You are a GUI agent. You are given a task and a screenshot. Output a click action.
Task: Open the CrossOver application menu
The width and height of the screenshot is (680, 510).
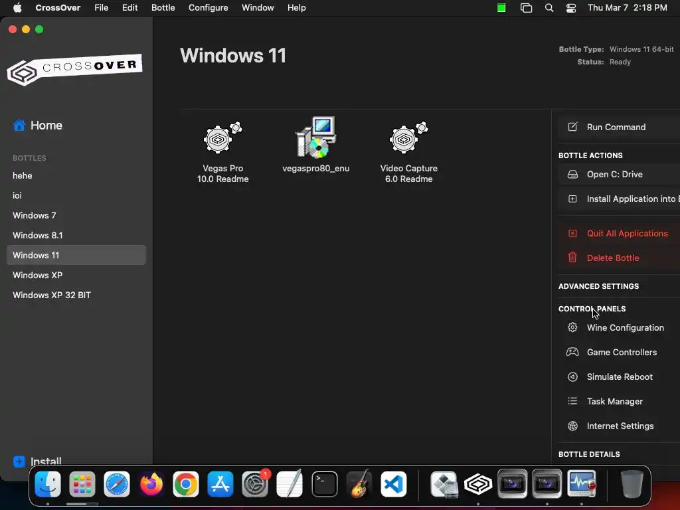(58, 8)
